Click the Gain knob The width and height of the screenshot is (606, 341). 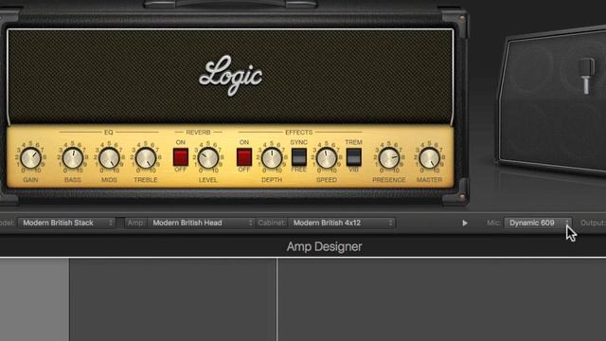point(30,158)
